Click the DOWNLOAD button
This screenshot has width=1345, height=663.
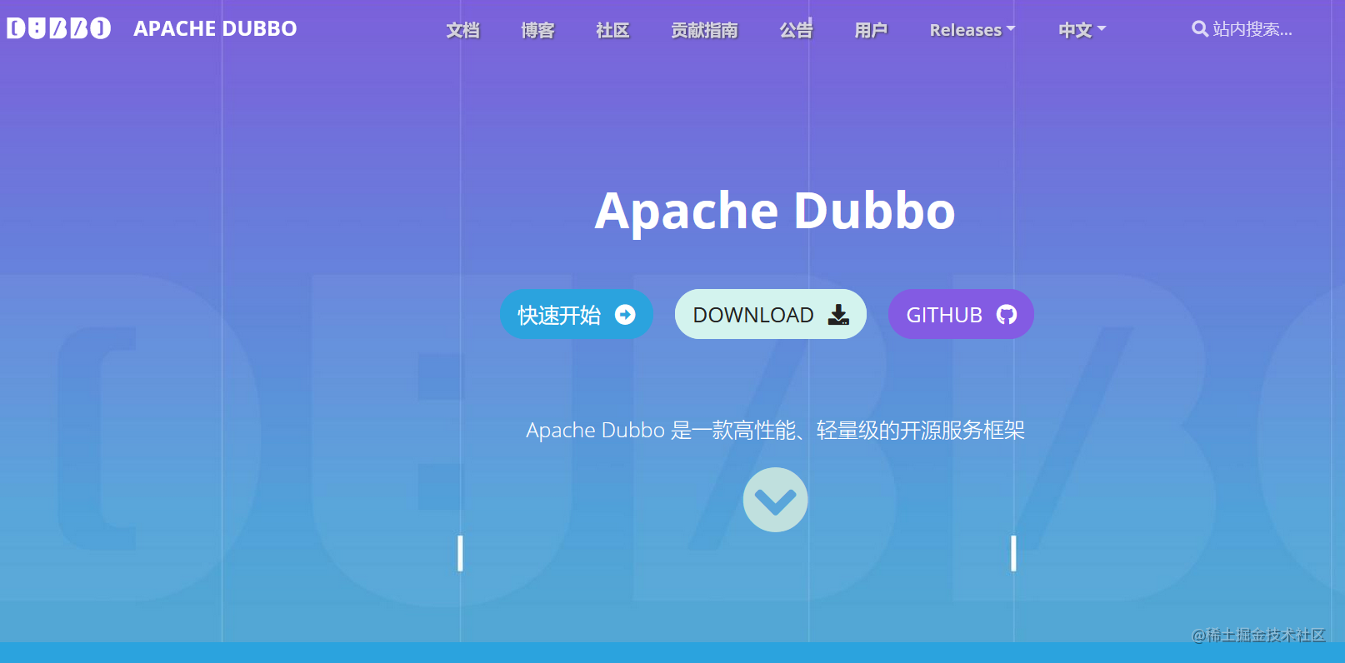[771, 314]
